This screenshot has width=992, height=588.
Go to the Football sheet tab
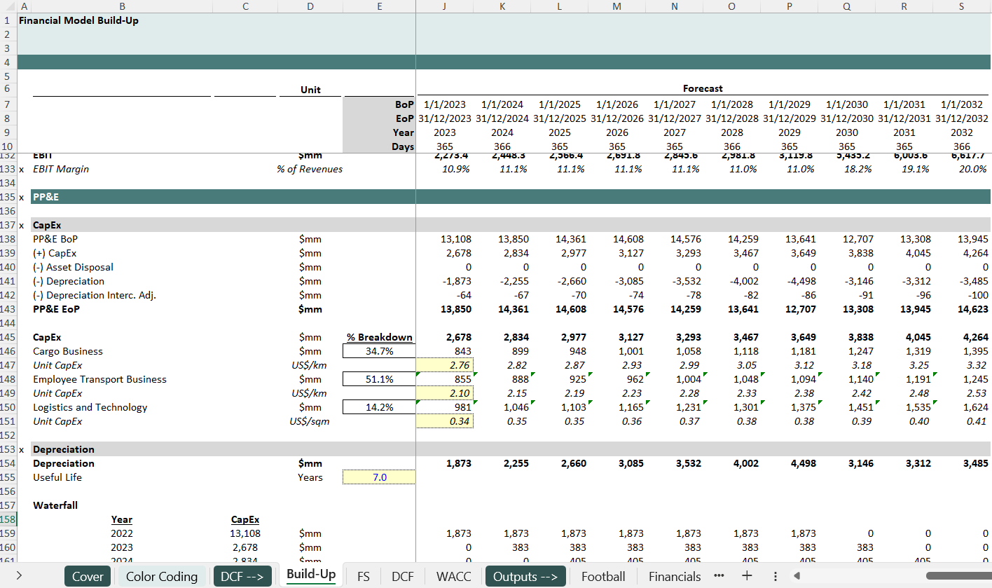(602, 576)
